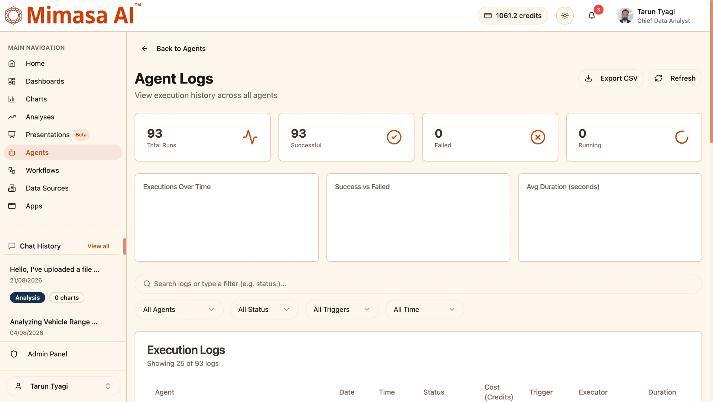
Task: Click the Avg Duration (seconds) chart card
Action: point(610,218)
